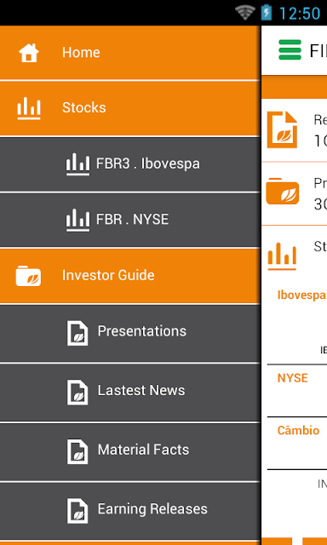Select the Ibovespa label in stock panel

[x=301, y=295]
